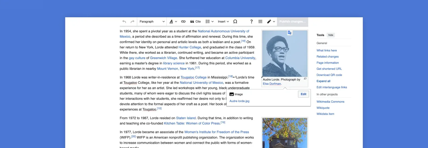This screenshot has width=428, height=148.
Task: Open the page options hamburger menu
Action: tap(260, 22)
